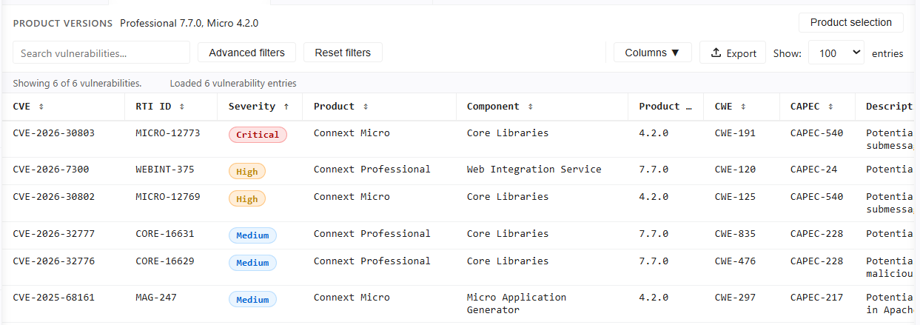920x325 pixels.
Task: Click Web Integration Service component cell
Action: 534,169
